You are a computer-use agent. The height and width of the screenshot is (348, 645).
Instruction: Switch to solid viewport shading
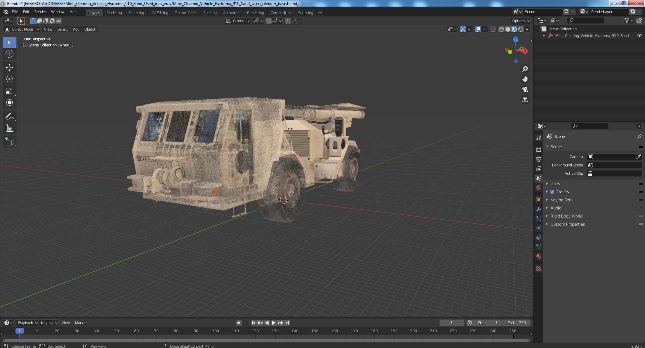pyautogui.click(x=508, y=29)
